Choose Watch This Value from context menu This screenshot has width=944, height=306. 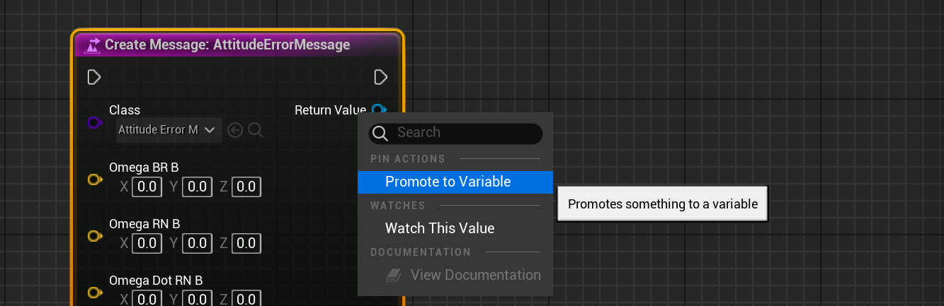[439, 228]
